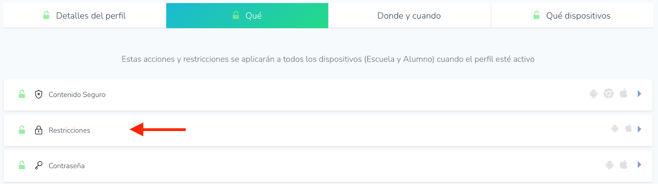Expand the Restricciones section arrow

click(639, 129)
